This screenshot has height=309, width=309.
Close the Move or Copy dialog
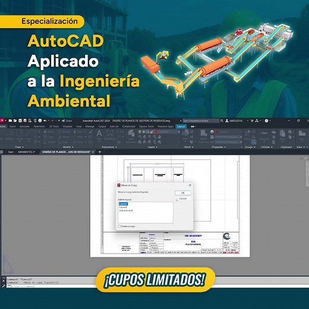[190, 185]
